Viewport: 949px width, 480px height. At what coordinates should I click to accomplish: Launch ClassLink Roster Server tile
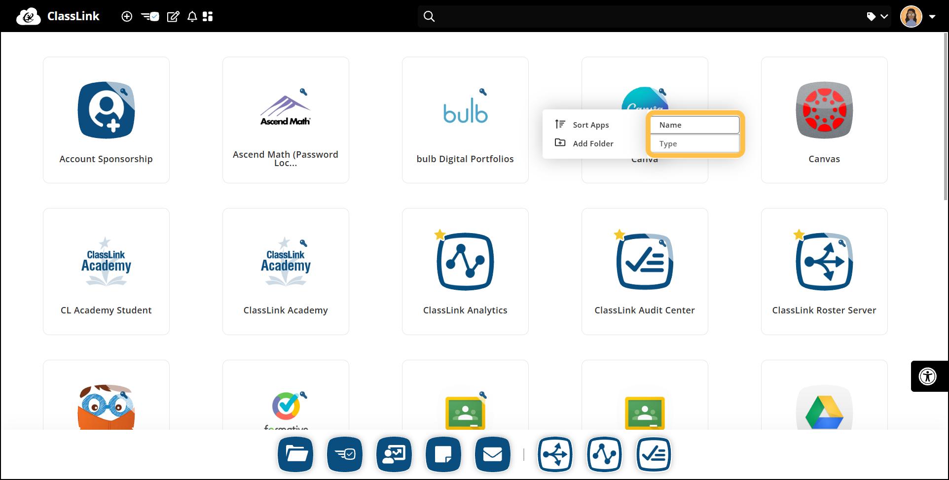[x=824, y=272]
